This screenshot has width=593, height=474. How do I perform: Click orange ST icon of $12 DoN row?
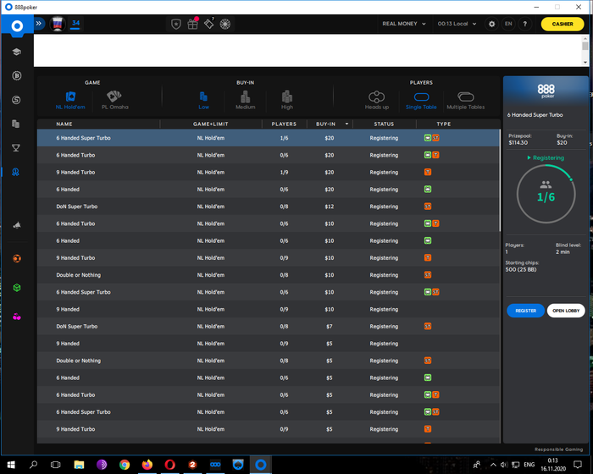pyautogui.click(x=428, y=207)
